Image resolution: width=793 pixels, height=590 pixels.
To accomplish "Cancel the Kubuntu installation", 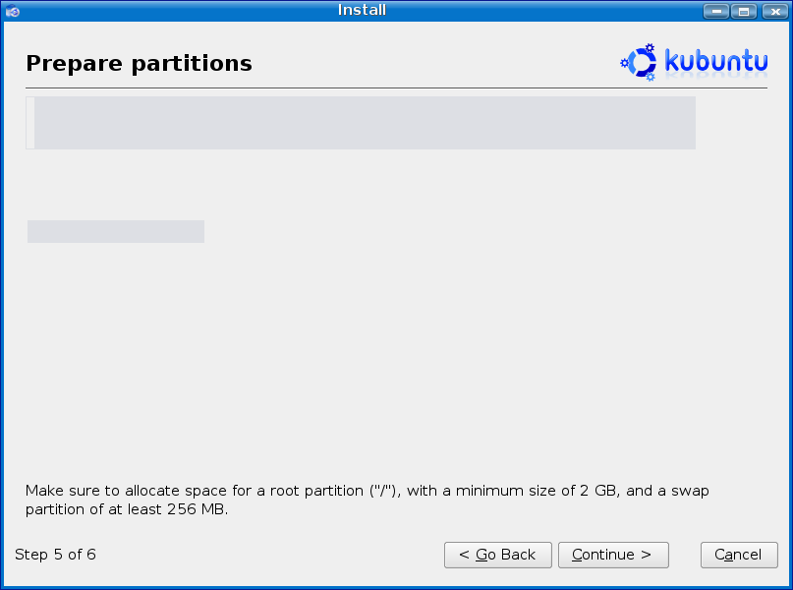I will tap(738, 555).
